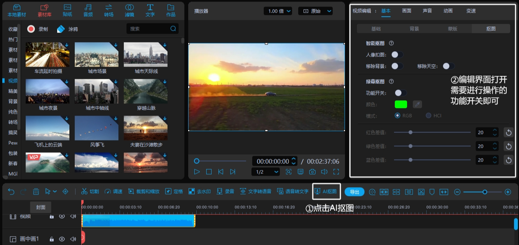This screenshot has height=245, width=519.
Task: Click the undo arrow icon
Action: click(11, 191)
